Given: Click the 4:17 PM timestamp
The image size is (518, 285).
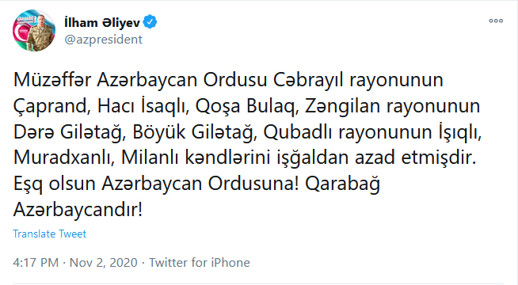Looking at the screenshot, I should click(x=36, y=263).
